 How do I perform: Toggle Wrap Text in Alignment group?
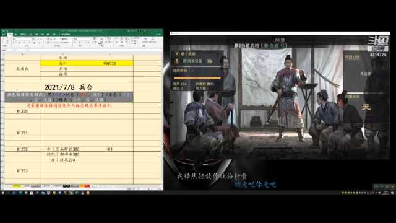pos(64,39)
